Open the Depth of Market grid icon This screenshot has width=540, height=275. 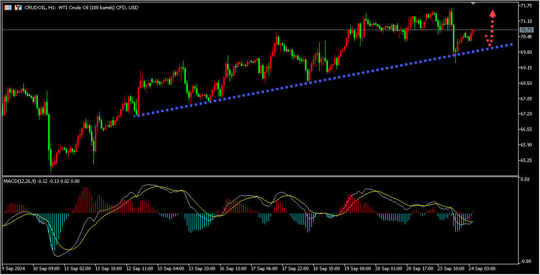coord(8,8)
